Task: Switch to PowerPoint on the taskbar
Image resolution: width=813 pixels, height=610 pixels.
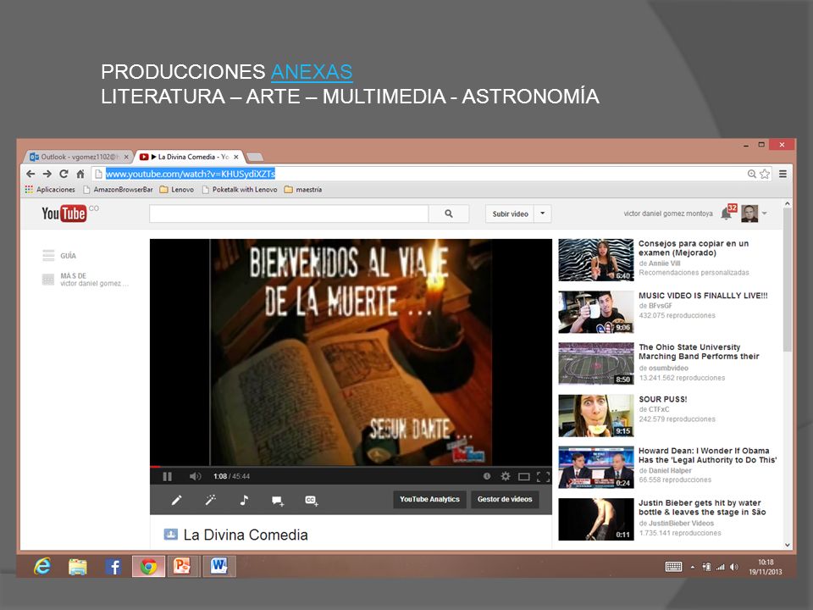Action: tap(182, 566)
